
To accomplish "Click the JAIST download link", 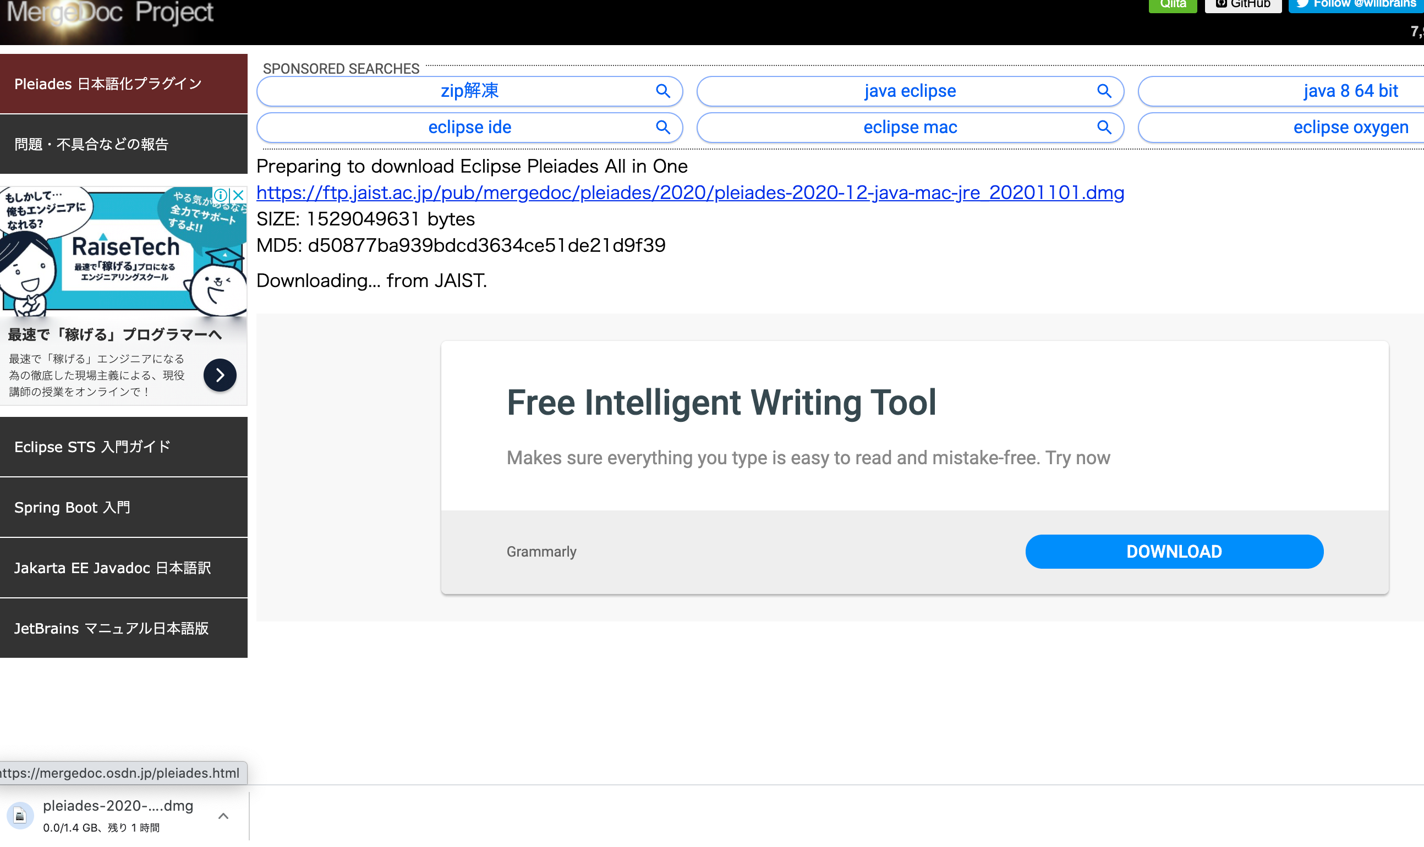I will click(690, 193).
